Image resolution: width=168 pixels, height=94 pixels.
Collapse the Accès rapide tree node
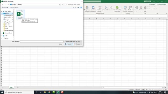pos(2,11)
